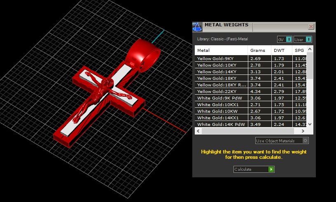Select the Yellow Gold:18KY R... row
This screenshot has width=336, height=202.
point(251,85)
